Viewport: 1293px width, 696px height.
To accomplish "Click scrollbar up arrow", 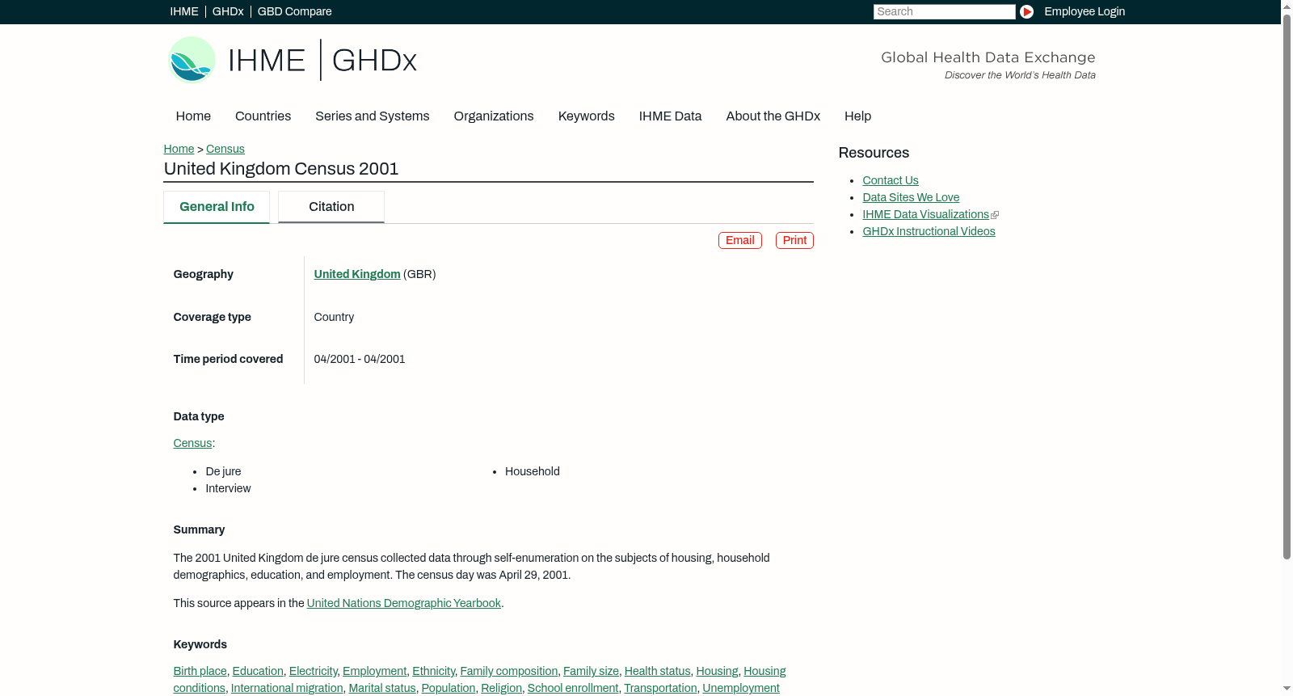I will 1287,6.
